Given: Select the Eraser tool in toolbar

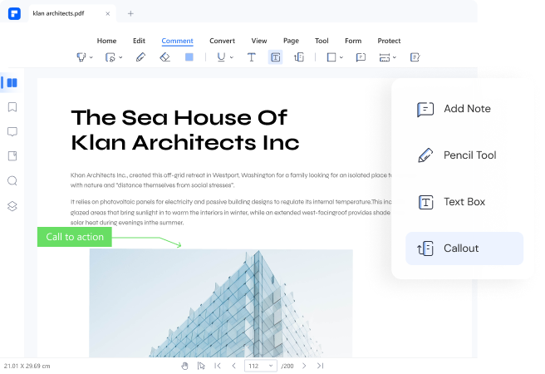Looking at the screenshot, I should 164,57.
